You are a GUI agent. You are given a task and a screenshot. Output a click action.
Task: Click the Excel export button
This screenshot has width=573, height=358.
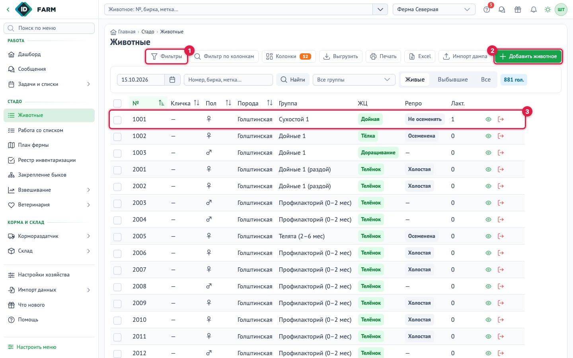[420, 56]
